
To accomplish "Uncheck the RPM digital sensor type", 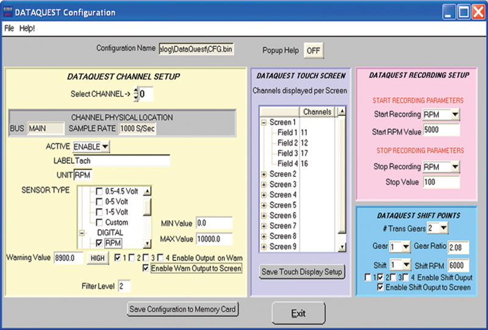I will tap(99, 243).
